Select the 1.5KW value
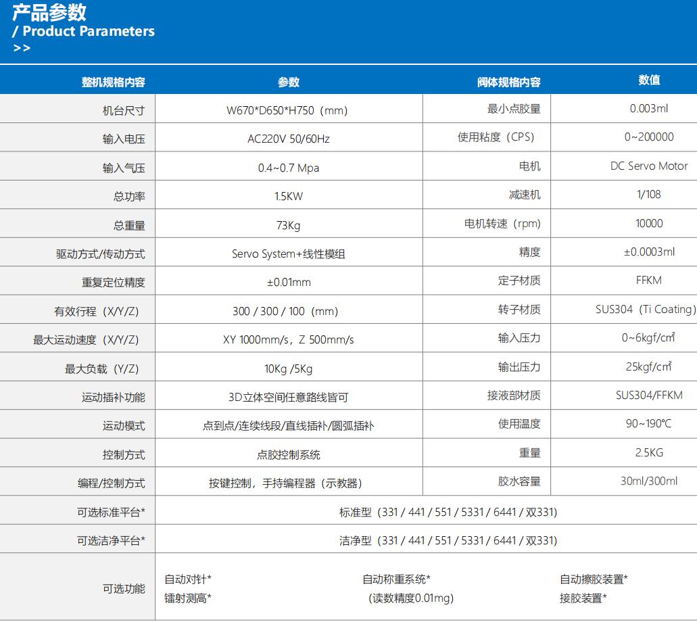Viewport: 697px width, 643px height. point(289,197)
